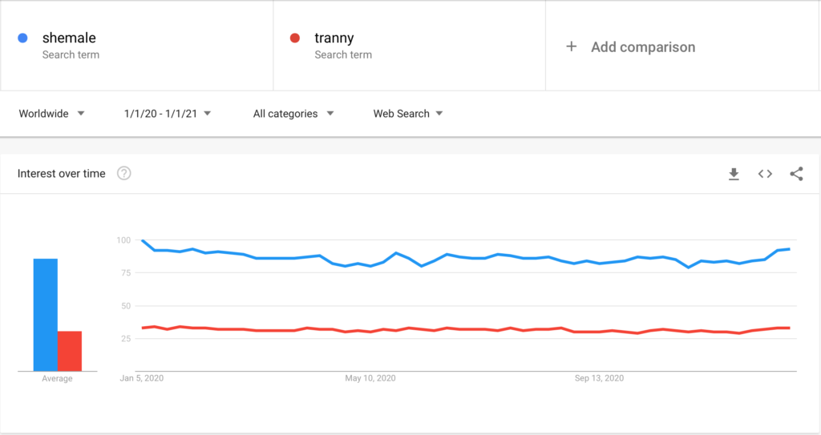Open the All categories dropdown
The height and width of the screenshot is (435, 821).
[293, 114]
